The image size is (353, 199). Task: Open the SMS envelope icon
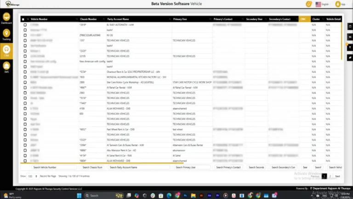click(6, 66)
